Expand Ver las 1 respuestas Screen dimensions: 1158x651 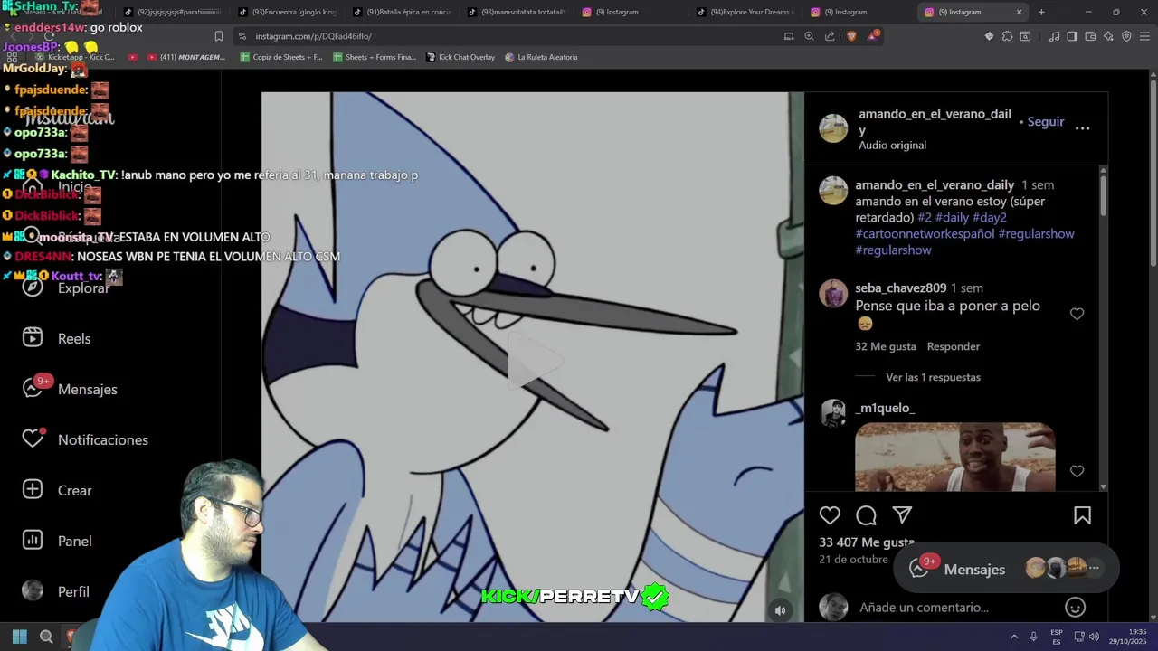coord(933,377)
